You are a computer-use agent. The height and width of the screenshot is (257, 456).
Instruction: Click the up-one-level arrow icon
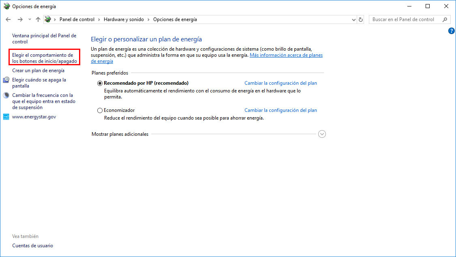click(x=38, y=19)
